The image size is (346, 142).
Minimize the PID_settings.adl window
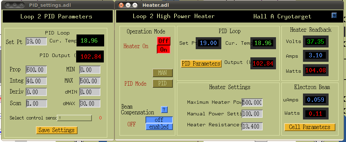point(15,5)
